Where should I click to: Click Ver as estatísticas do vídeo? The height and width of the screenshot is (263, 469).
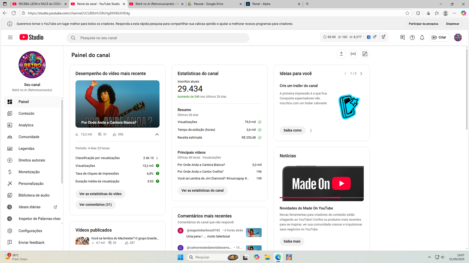click(x=100, y=194)
